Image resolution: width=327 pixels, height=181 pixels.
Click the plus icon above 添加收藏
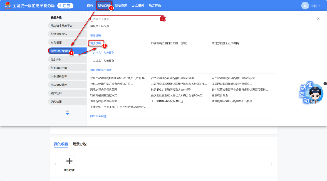[69, 161]
